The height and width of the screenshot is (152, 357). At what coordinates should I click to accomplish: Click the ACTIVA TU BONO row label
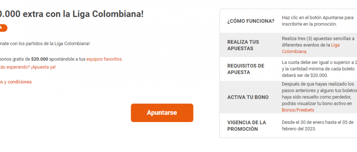pyautogui.click(x=248, y=97)
